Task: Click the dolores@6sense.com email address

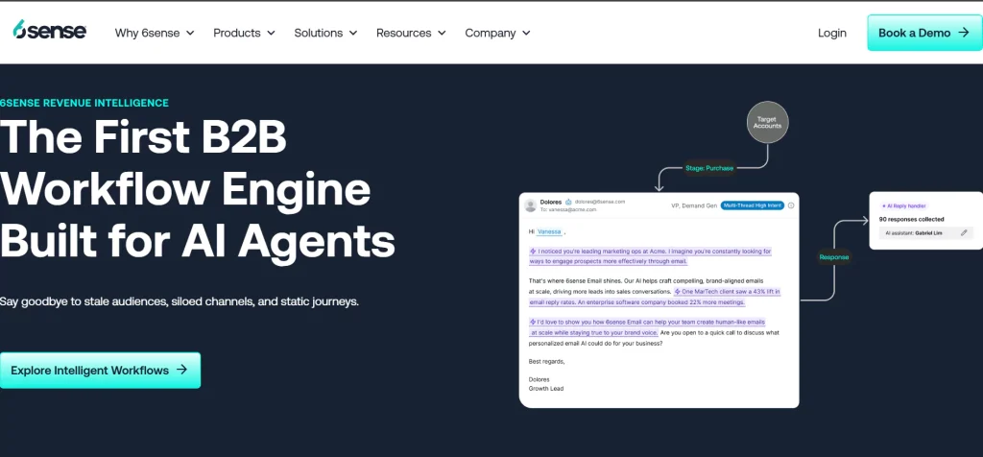Action: pos(600,202)
